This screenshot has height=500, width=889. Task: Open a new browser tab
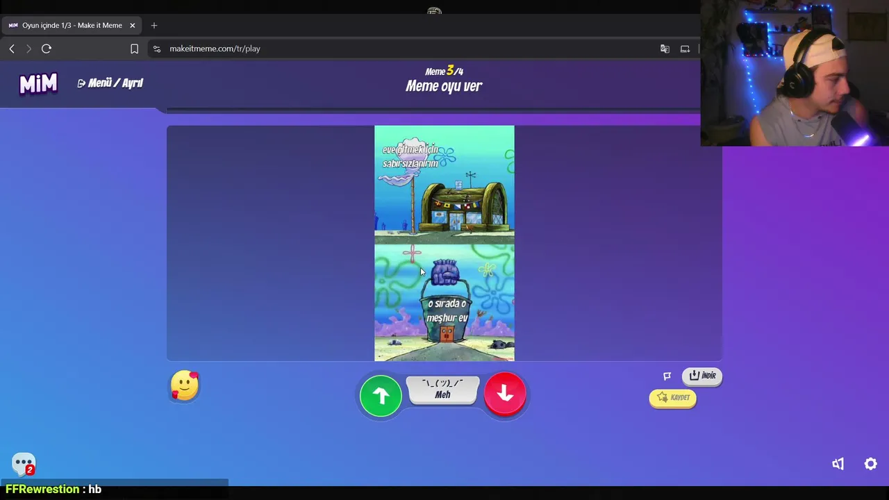154,26
